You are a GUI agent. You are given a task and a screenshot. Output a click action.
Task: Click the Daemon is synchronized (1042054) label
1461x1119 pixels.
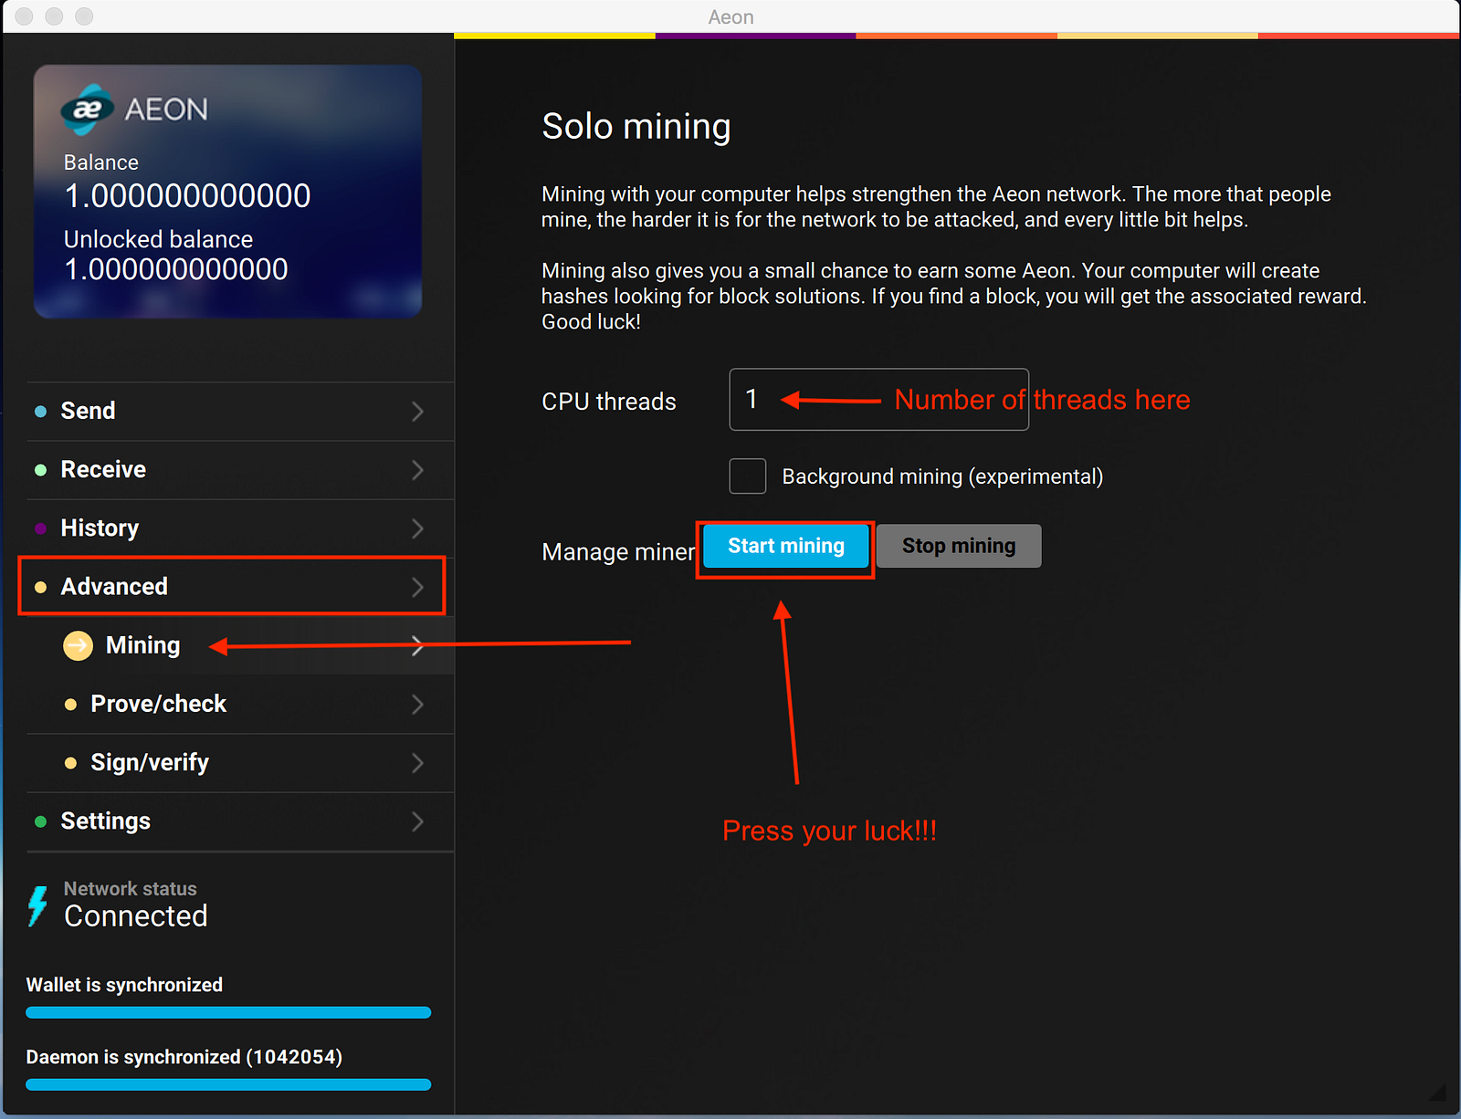coord(184,1057)
